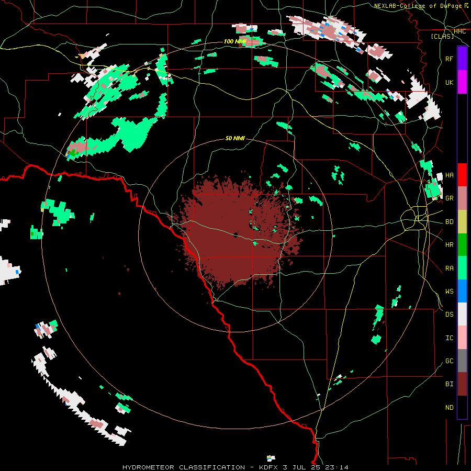Click the NEXLAB-College of DuPage text
471x471 pixels.
[x=418, y=6]
